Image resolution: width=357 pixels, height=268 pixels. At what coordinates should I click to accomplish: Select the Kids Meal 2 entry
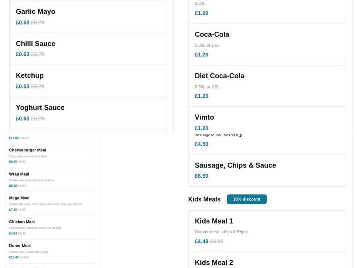(215, 262)
